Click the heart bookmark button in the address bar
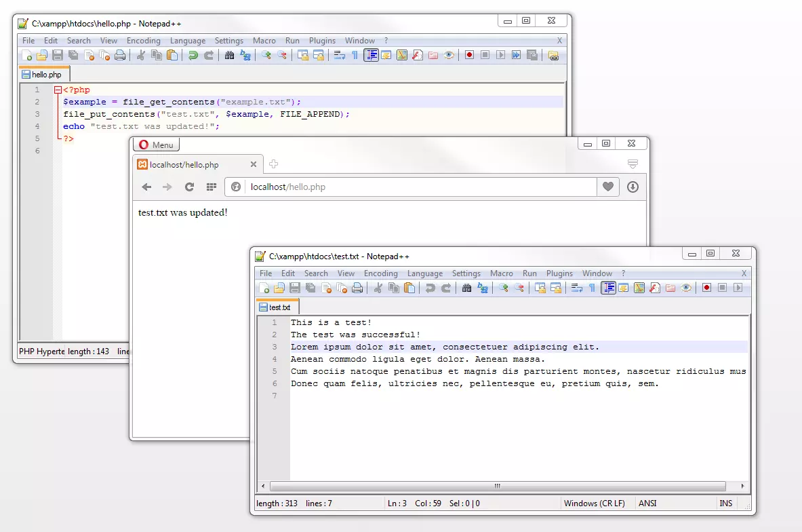The width and height of the screenshot is (802, 532). 608,187
